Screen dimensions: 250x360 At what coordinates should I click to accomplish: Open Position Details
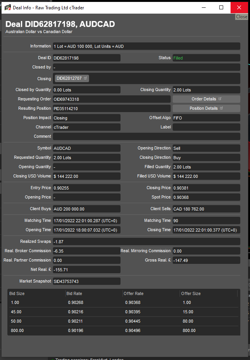point(206,108)
